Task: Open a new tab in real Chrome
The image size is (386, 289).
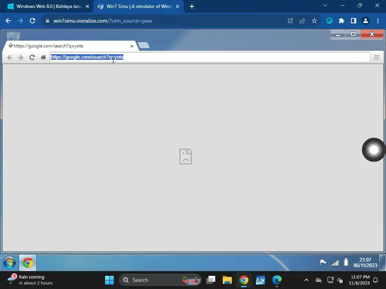Action: pyautogui.click(x=192, y=7)
